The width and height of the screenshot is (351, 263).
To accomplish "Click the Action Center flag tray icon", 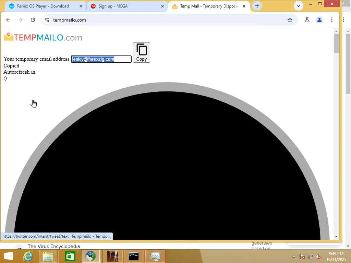I will click(302, 256).
